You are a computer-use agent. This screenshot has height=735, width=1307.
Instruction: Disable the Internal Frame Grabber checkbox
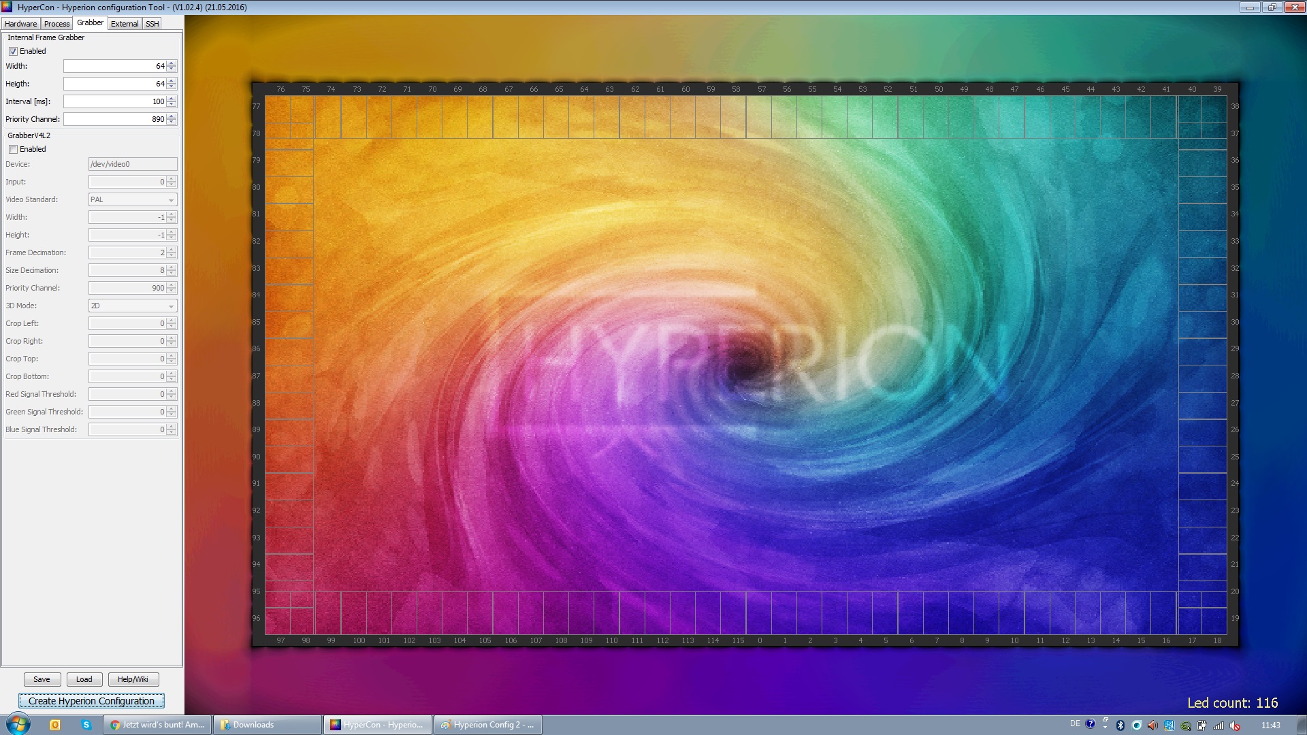[13, 52]
